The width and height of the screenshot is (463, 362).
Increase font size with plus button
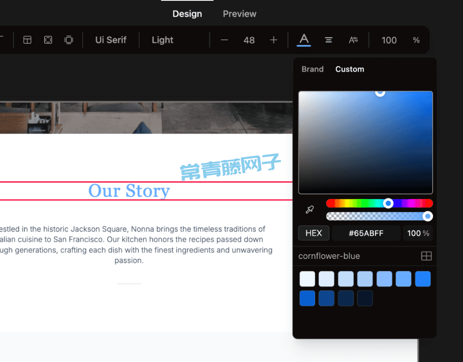[x=274, y=40]
